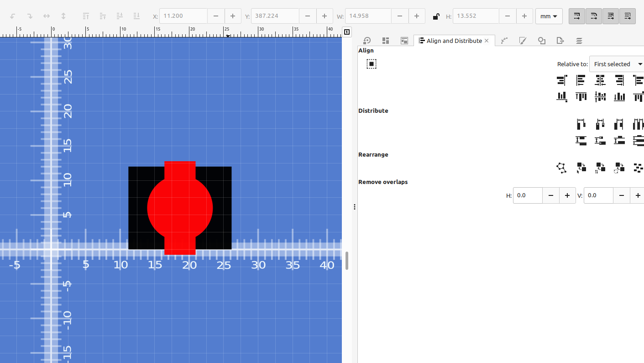Enable treat selection as group in Align panel
This screenshot has height=363, width=644.
(x=371, y=64)
